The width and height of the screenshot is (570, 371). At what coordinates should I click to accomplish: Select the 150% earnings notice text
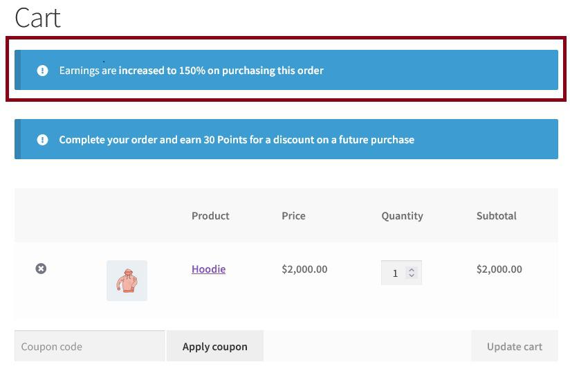(x=191, y=70)
